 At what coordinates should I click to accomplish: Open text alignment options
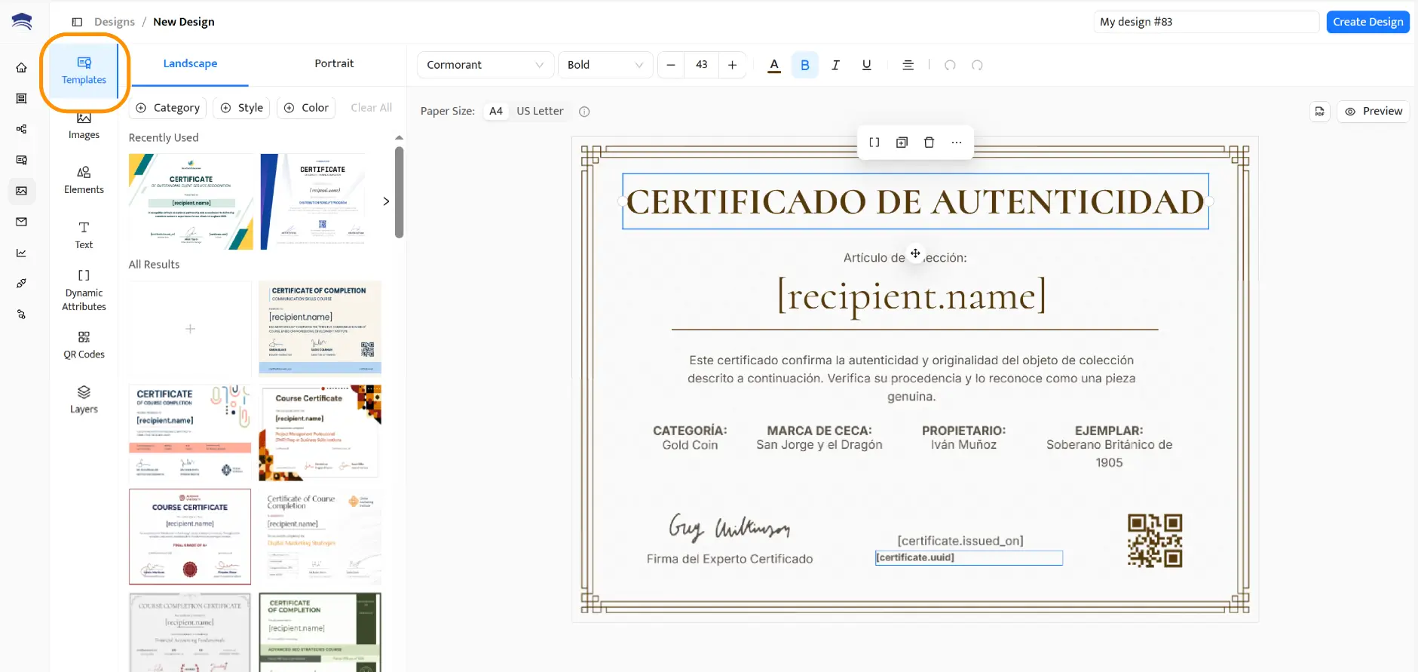pos(908,65)
